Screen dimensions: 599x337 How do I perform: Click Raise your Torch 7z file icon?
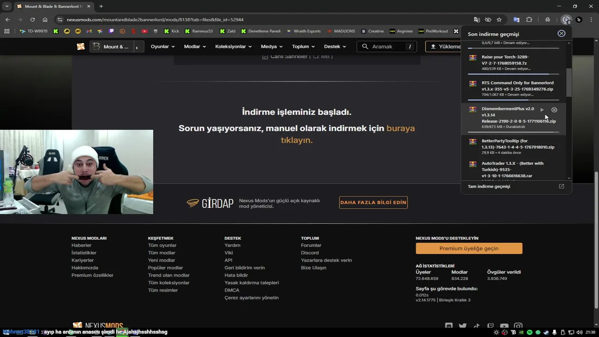tap(473, 58)
